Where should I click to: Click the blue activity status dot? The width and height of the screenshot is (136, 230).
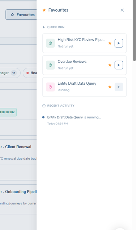(43, 117)
